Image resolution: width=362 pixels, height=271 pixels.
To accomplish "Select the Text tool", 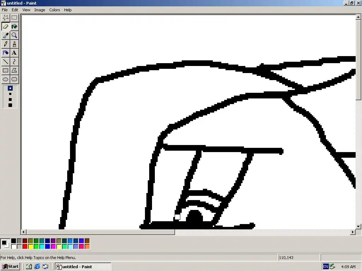I will (x=14, y=53).
